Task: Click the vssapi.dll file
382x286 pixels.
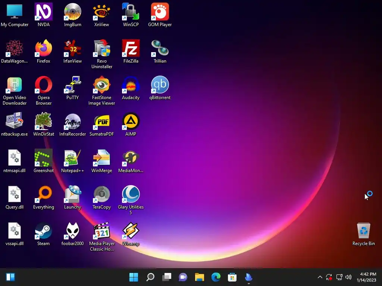Action: tap(15, 231)
